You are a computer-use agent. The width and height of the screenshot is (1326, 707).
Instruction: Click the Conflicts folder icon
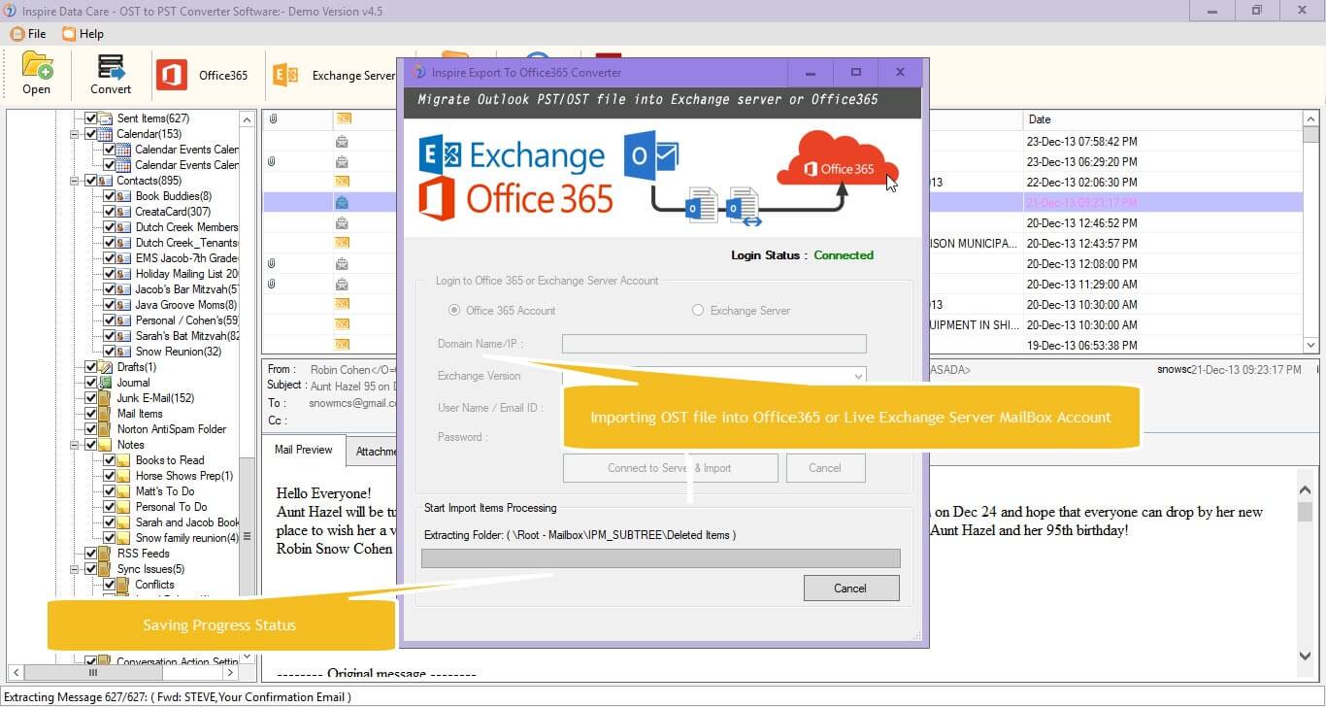pos(123,585)
